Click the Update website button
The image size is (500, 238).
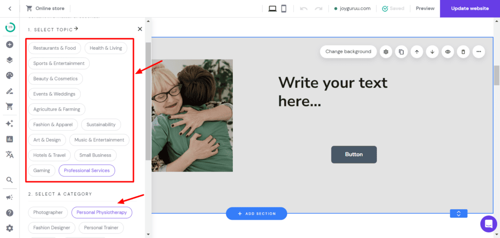(470, 9)
